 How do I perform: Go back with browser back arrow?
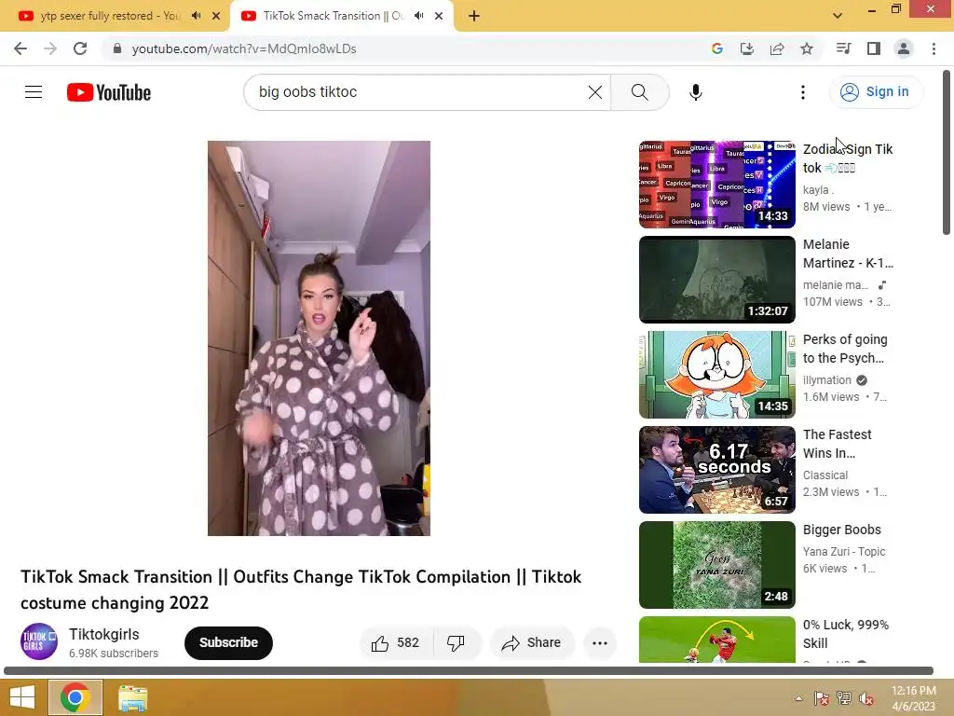point(20,48)
